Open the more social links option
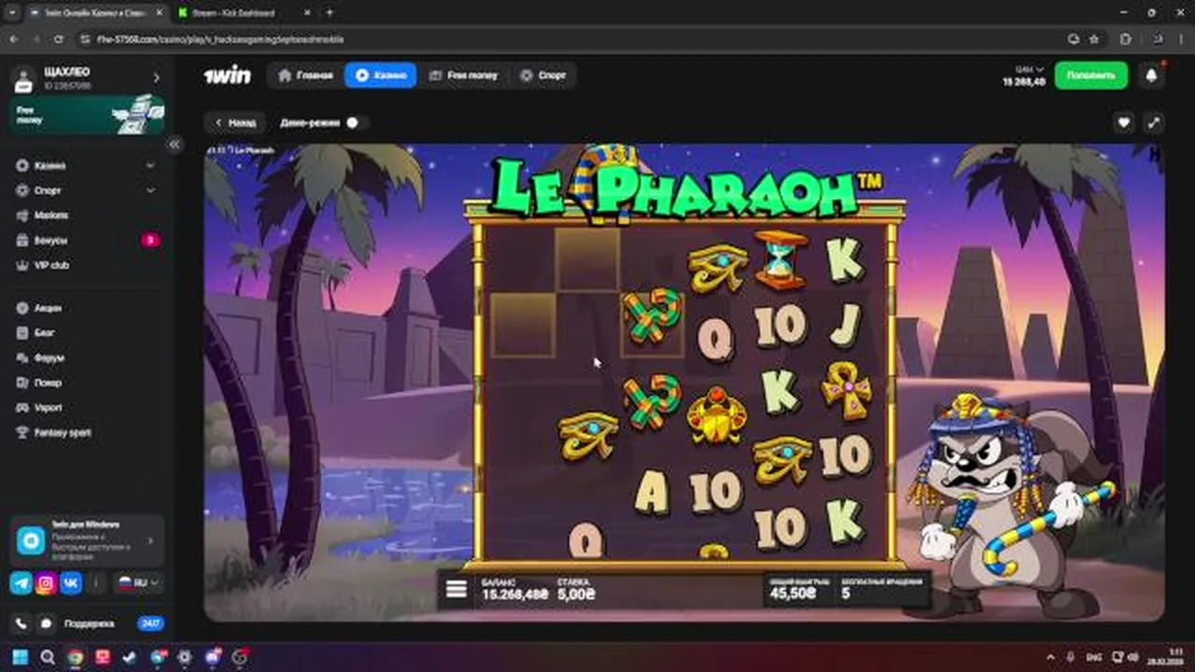The width and height of the screenshot is (1195, 672). pyautogui.click(x=96, y=582)
